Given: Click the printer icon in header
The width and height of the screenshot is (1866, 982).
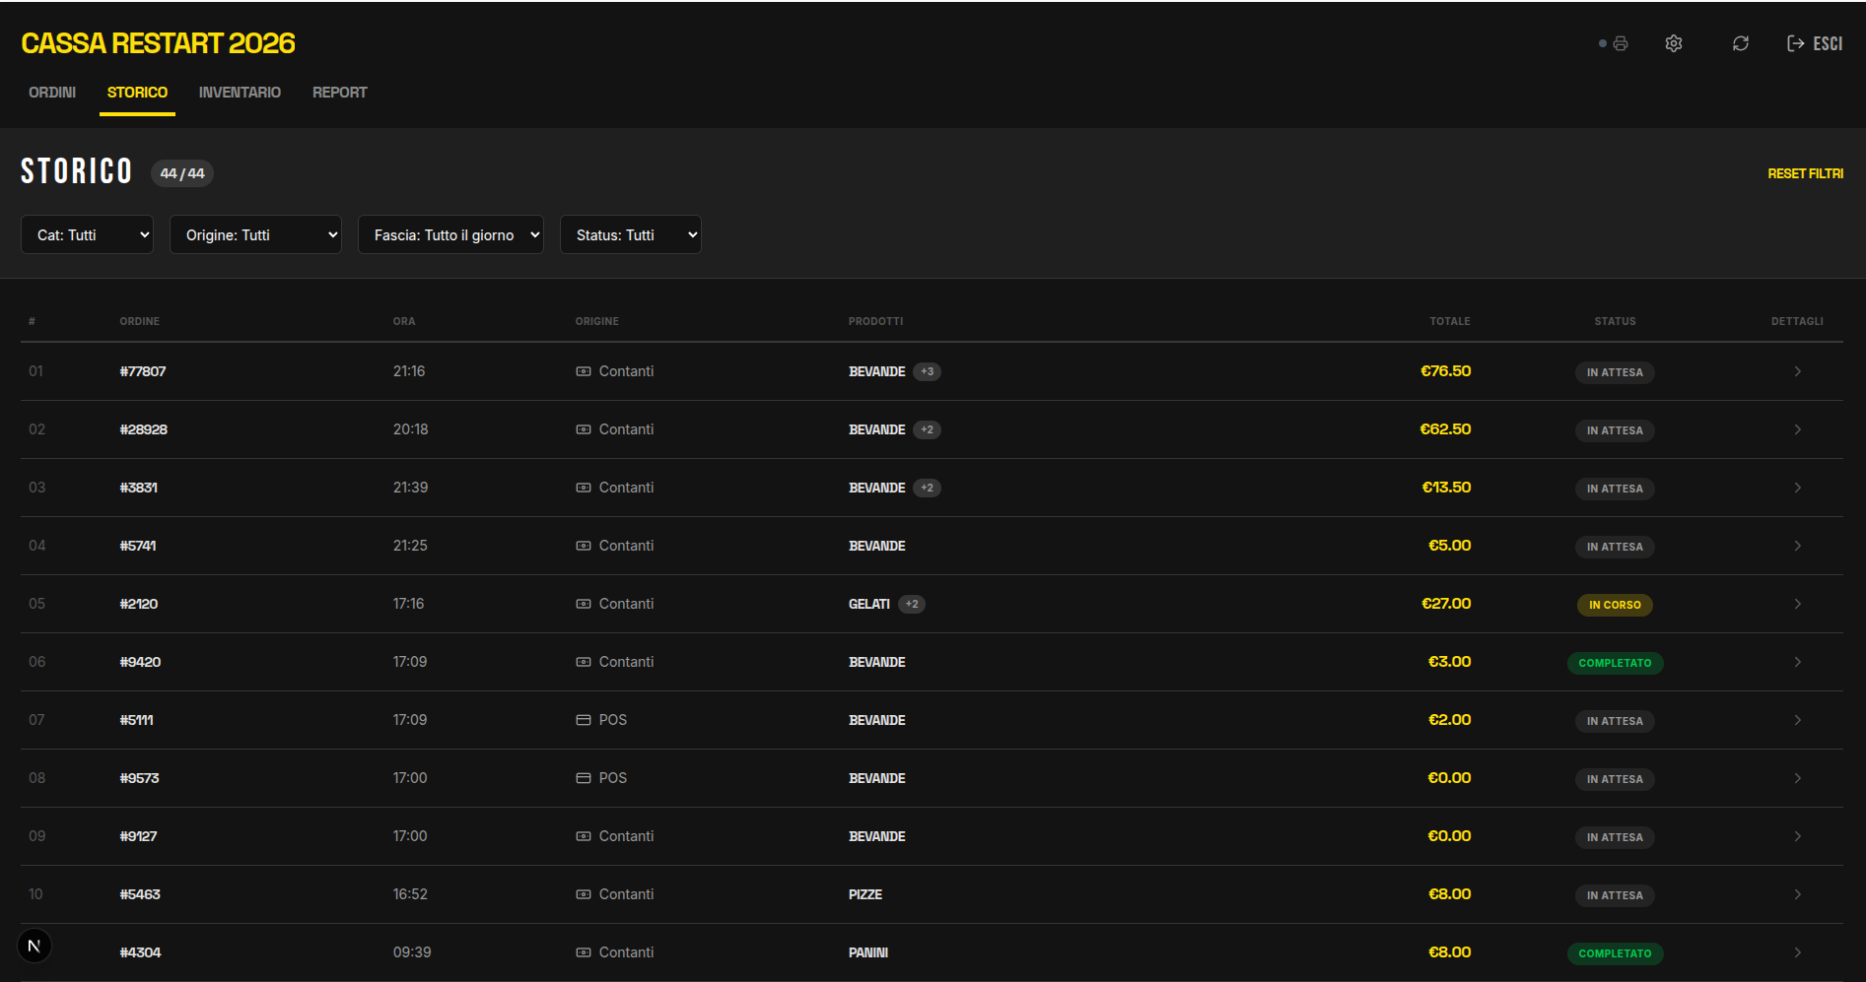Looking at the screenshot, I should [1621, 43].
